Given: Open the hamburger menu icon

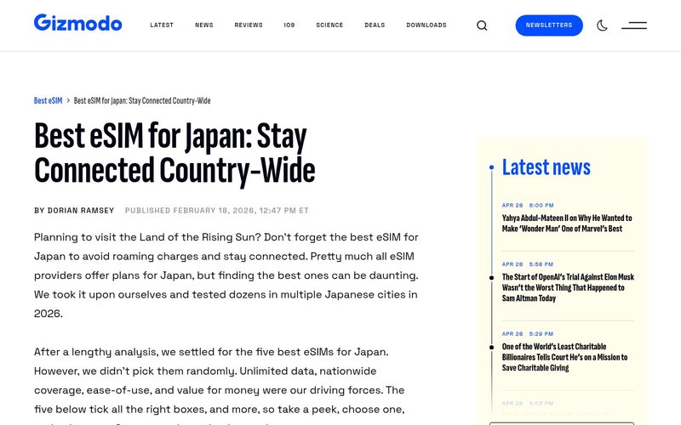Looking at the screenshot, I should [x=634, y=25].
